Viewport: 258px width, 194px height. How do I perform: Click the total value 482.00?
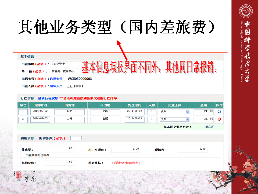(210, 127)
